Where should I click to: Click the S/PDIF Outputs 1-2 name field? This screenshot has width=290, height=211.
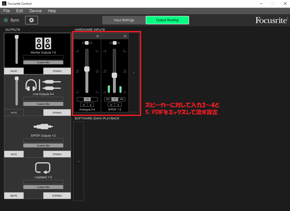43,140
